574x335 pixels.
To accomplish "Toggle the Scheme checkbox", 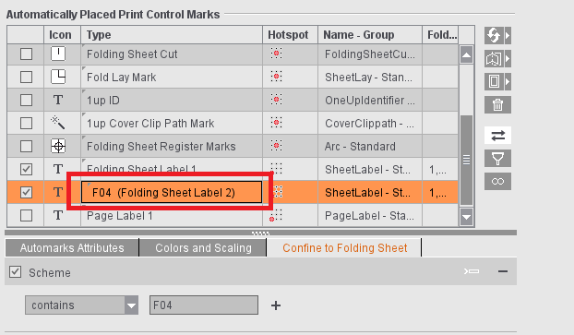I will (x=15, y=272).
